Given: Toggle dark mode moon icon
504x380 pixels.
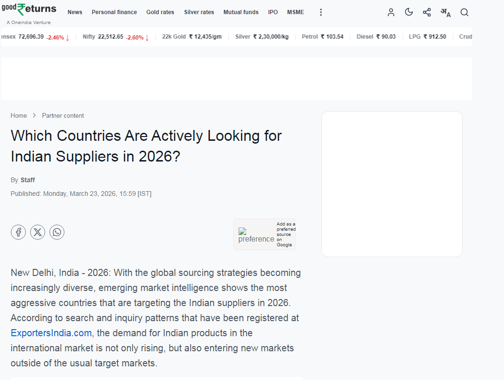Looking at the screenshot, I should (408, 12).
